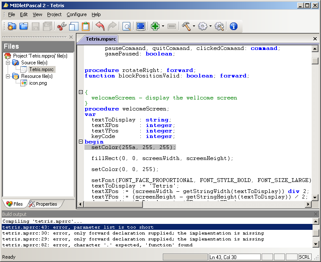Screen dimensions: 321x262
Task: Open dropdown arrow next to green plus
Action: click(163, 26)
